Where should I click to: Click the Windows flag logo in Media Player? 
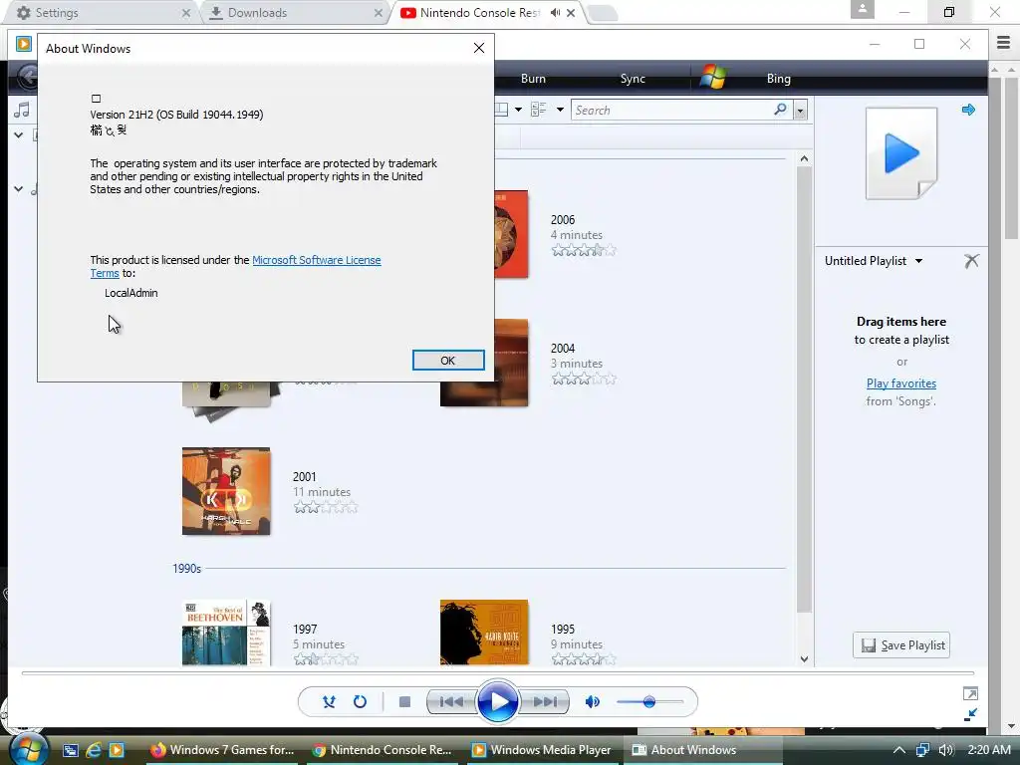(713, 77)
